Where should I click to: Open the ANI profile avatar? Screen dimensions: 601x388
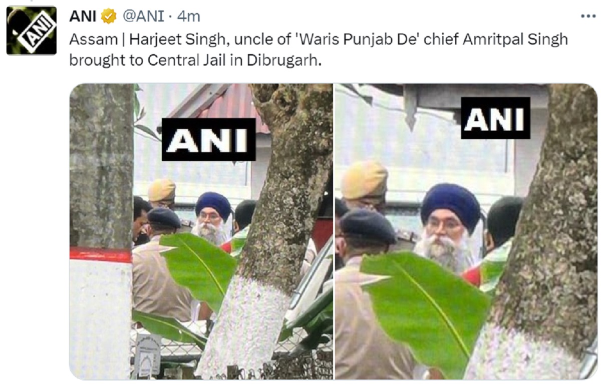[x=31, y=30]
